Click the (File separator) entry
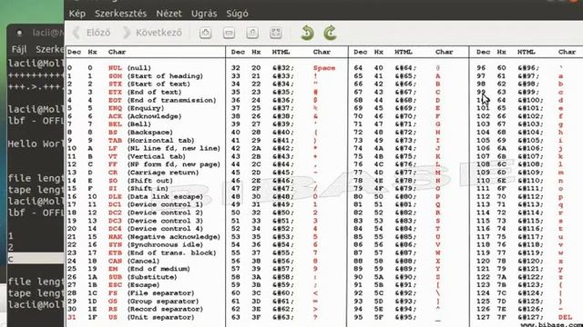 click(x=160, y=292)
